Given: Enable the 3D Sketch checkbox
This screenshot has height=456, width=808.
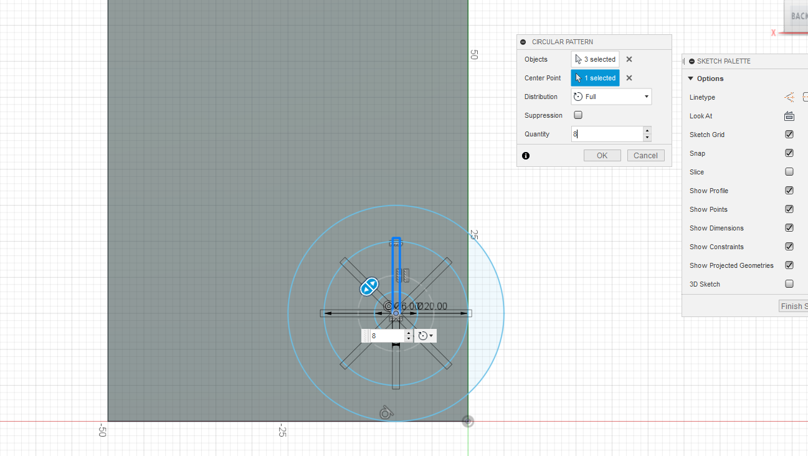Looking at the screenshot, I should coord(789,284).
